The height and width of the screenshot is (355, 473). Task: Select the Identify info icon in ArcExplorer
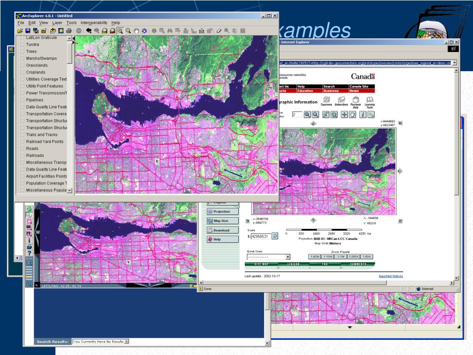point(154,31)
